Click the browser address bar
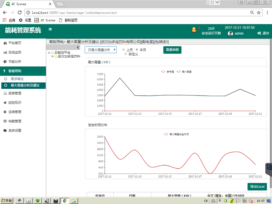Screen dimensions: 272x204 (139, 13)
